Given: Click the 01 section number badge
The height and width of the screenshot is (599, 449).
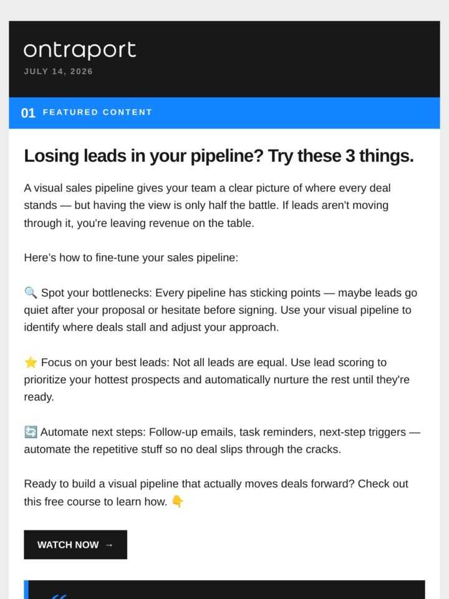Looking at the screenshot, I should click(28, 113).
